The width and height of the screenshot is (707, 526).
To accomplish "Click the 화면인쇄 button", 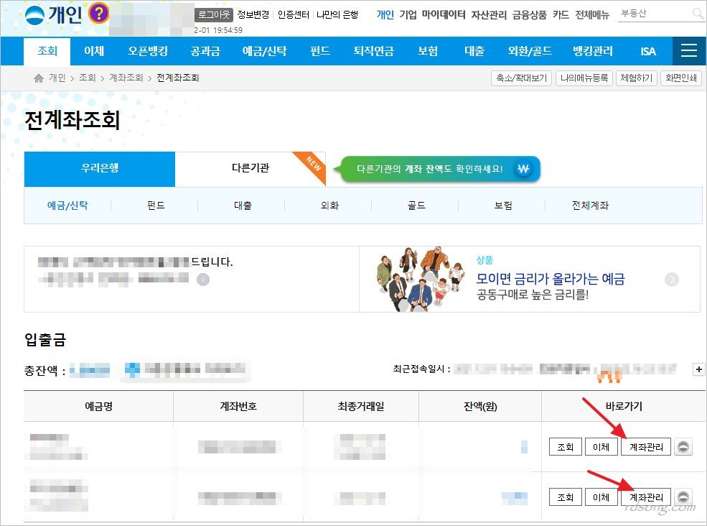I will (680, 78).
